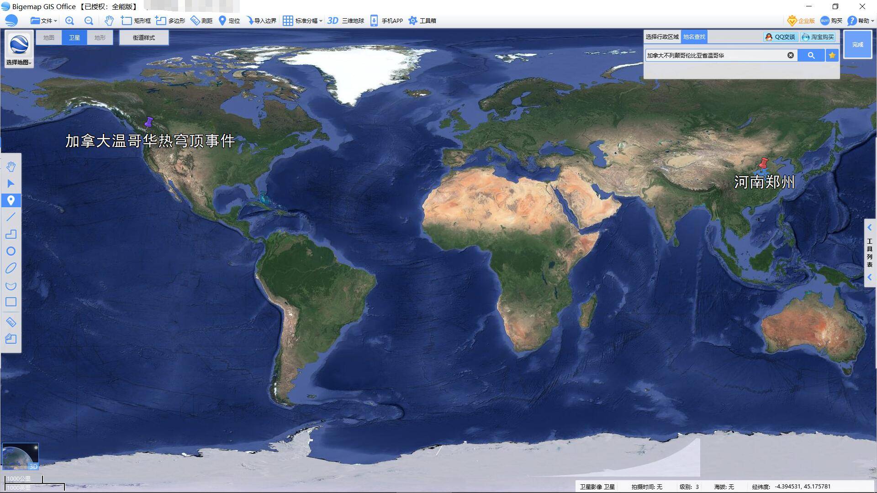Image resolution: width=877 pixels, height=493 pixels.
Task: Enable the 地形 terrain layer
Action: pos(100,37)
